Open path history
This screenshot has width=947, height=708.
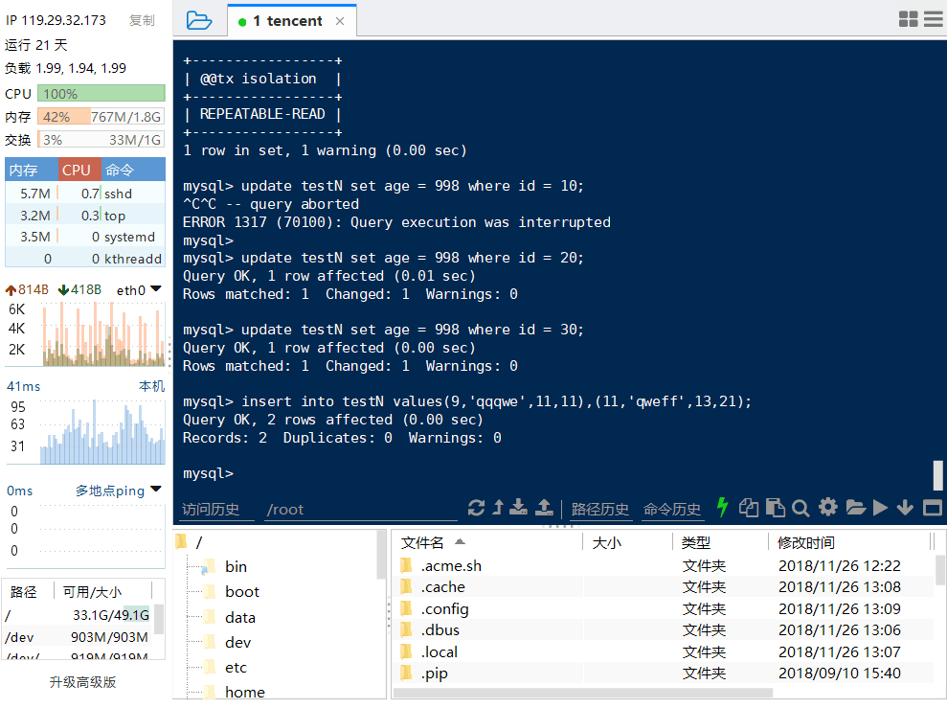[x=599, y=510]
